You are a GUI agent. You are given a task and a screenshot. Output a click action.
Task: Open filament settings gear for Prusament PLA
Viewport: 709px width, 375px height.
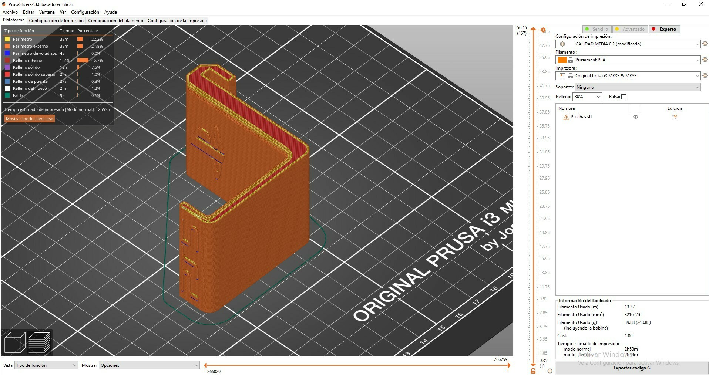[x=705, y=60]
